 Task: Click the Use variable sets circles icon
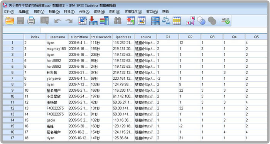tap(201, 21)
